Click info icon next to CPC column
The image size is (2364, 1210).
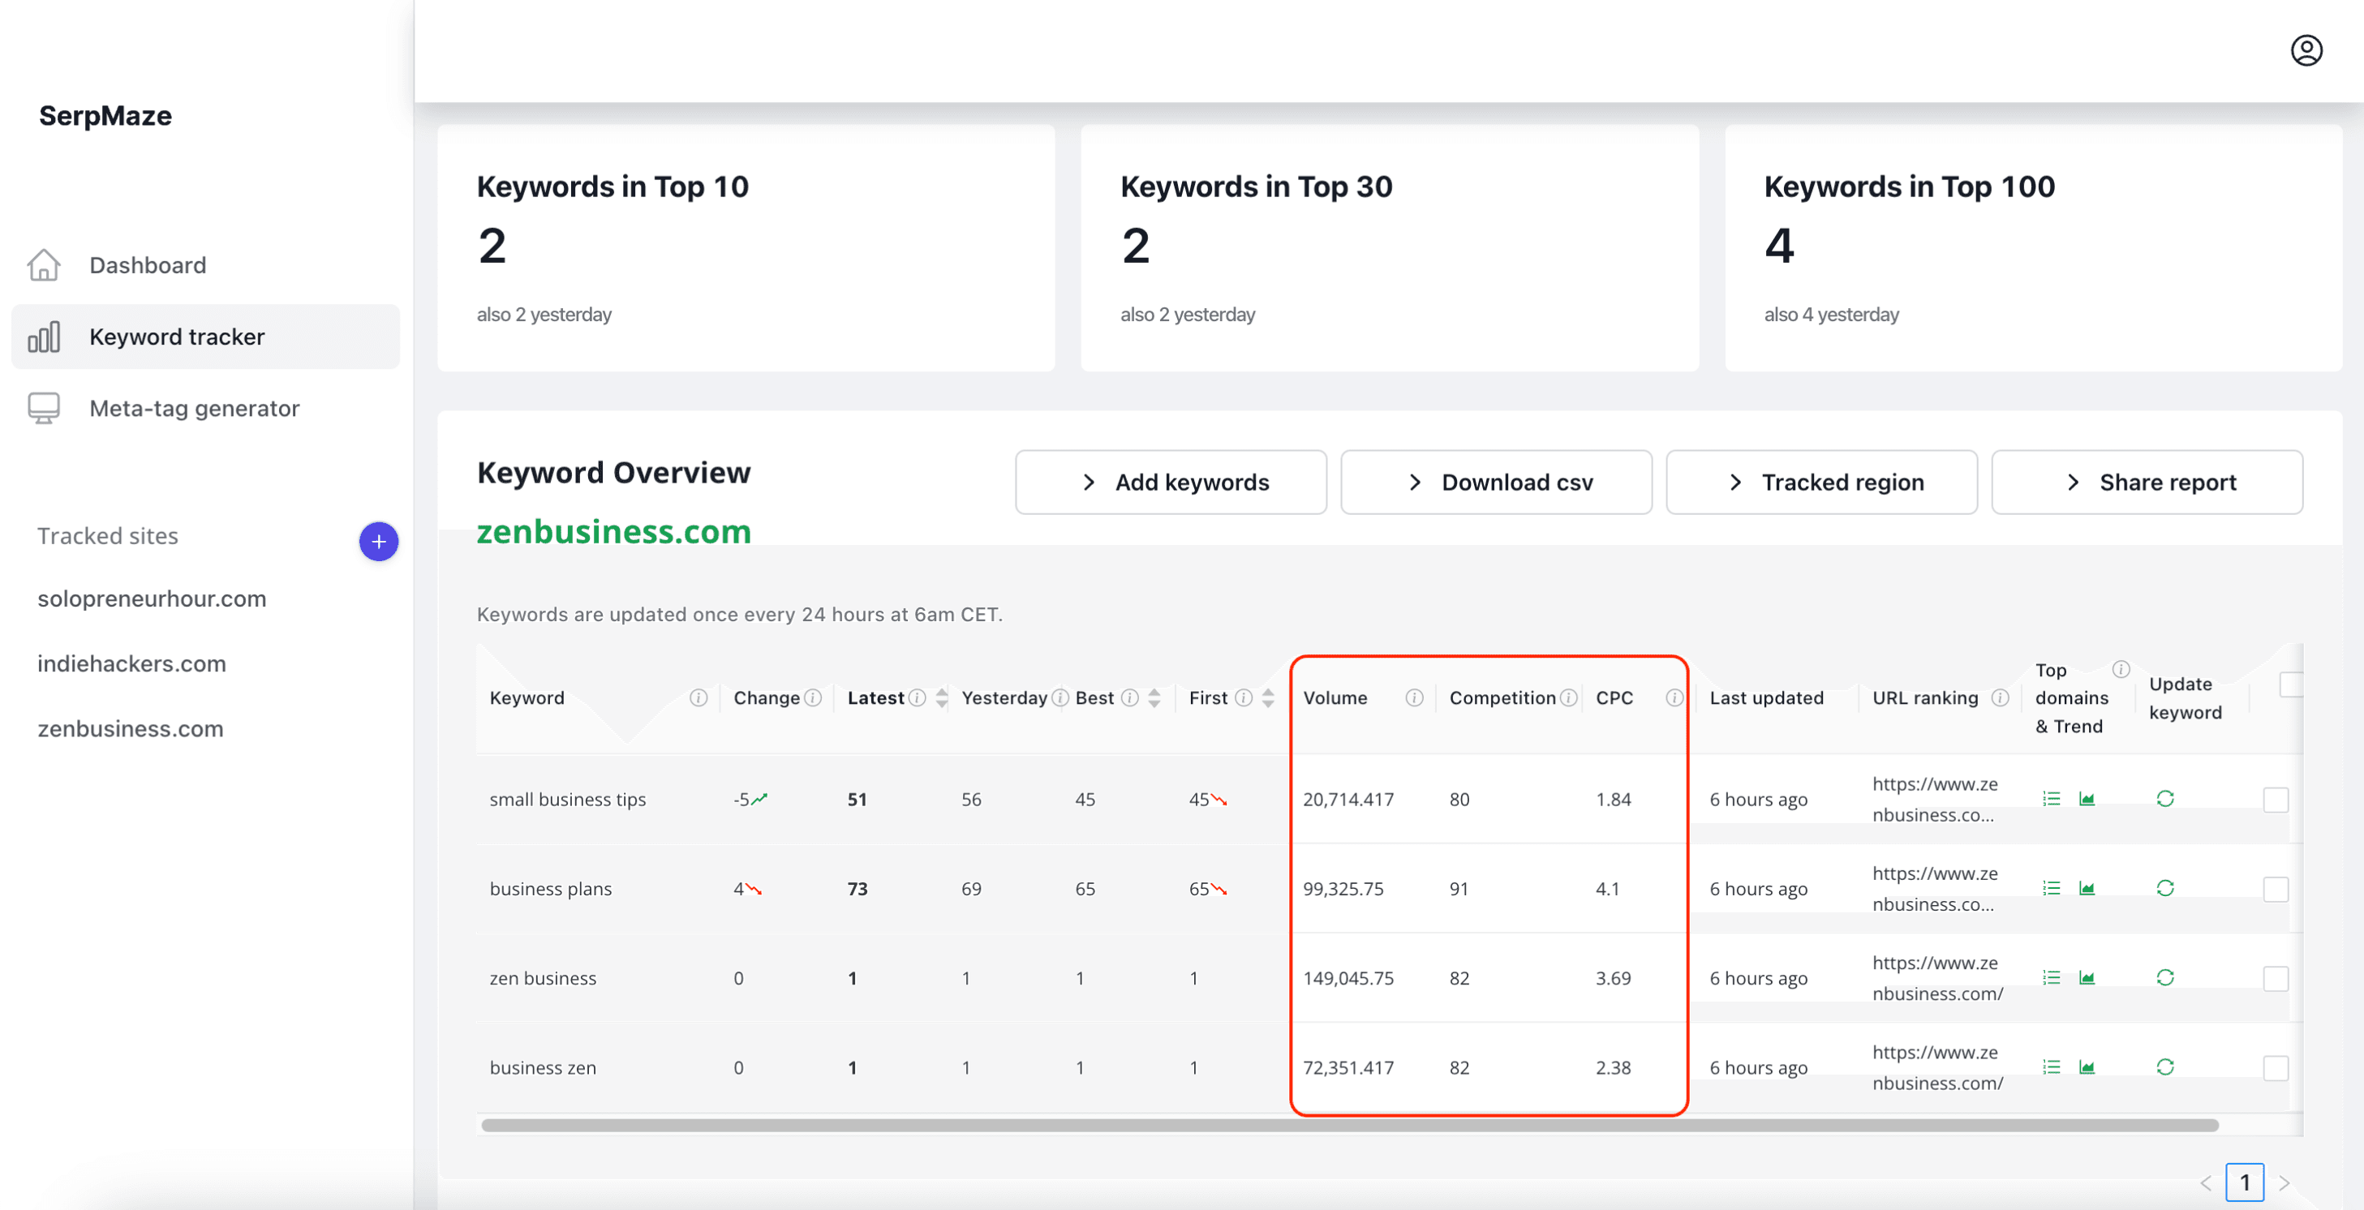coord(1673,698)
